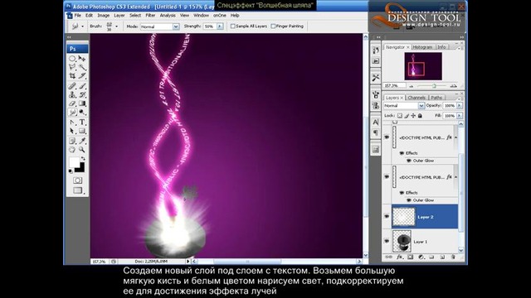Screen dimensions: 531x298
Task: Open Character panel icon in dock
Action: point(376,122)
